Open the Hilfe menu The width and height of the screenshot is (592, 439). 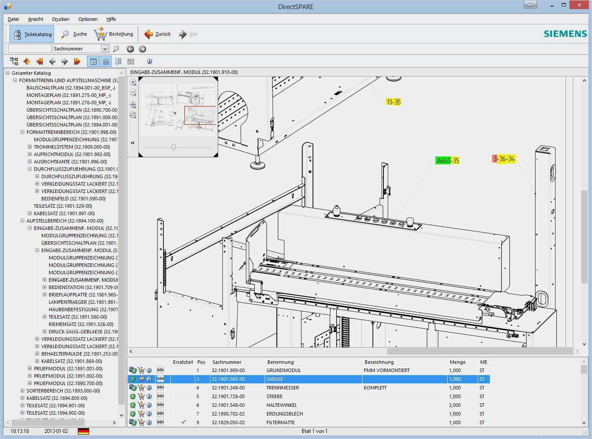pos(111,19)
